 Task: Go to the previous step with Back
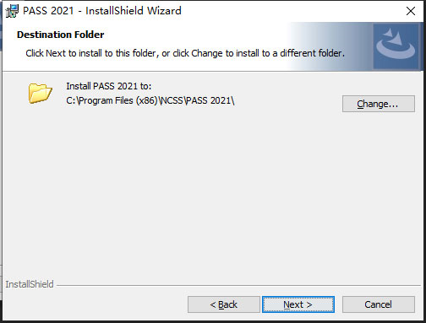pyautogui.click(x=224, y=304)
